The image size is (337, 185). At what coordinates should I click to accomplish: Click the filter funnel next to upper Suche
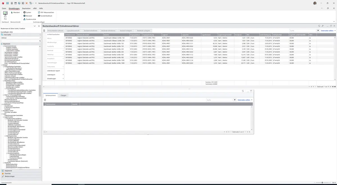click(x=318, y=31)
